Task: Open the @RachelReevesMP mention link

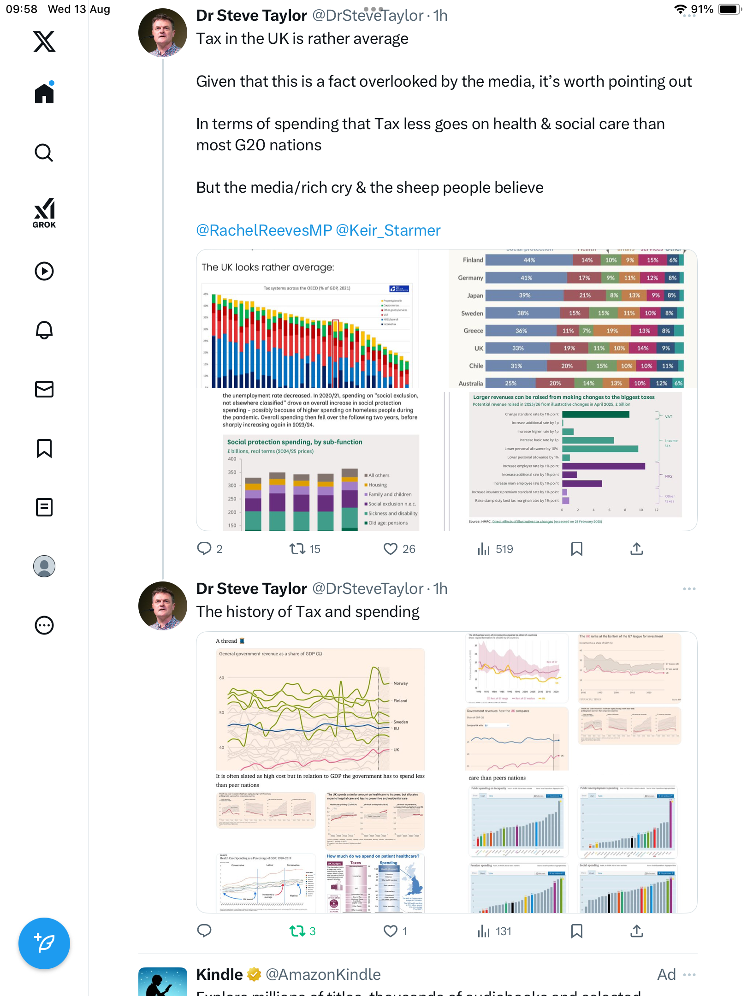Action: pyautogui.click(x=264, y=230)
